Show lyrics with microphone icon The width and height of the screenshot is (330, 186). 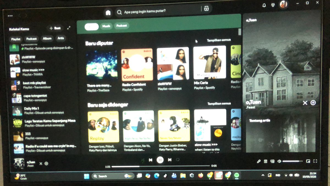(x=259, y=161)
